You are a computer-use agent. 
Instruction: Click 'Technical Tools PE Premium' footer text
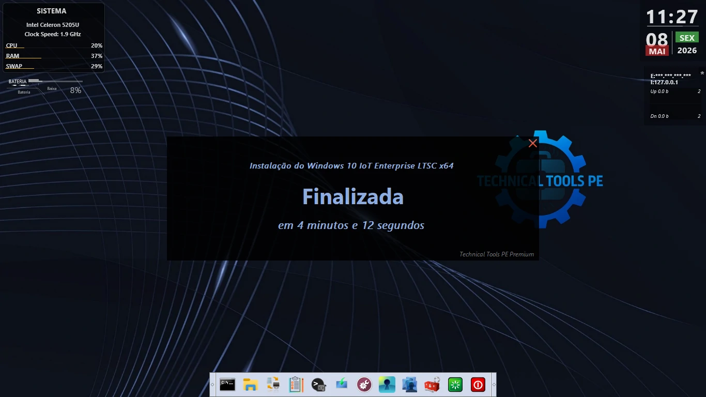[497, 254]
